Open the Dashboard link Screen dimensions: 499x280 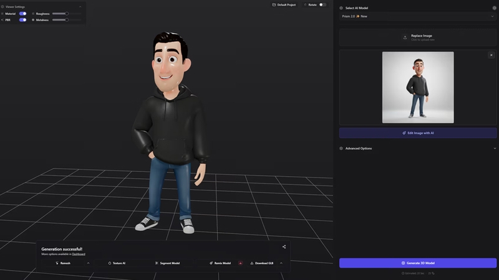click(x=79, y=254)
